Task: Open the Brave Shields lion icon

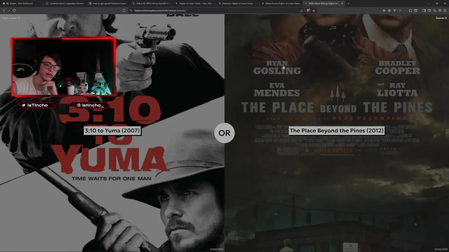Action: [x=308, y=10]
